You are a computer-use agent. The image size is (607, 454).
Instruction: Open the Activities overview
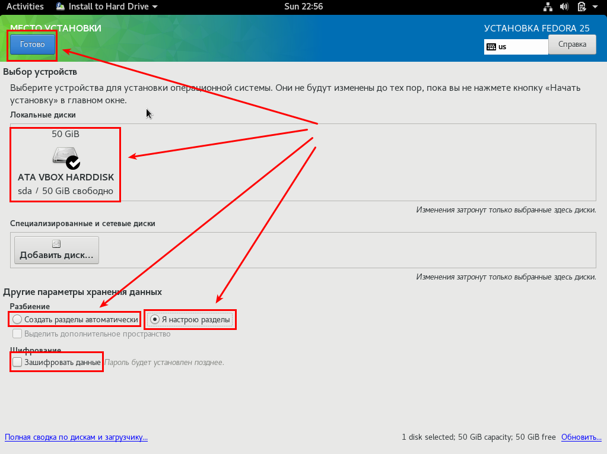click(x=25, y=7)
